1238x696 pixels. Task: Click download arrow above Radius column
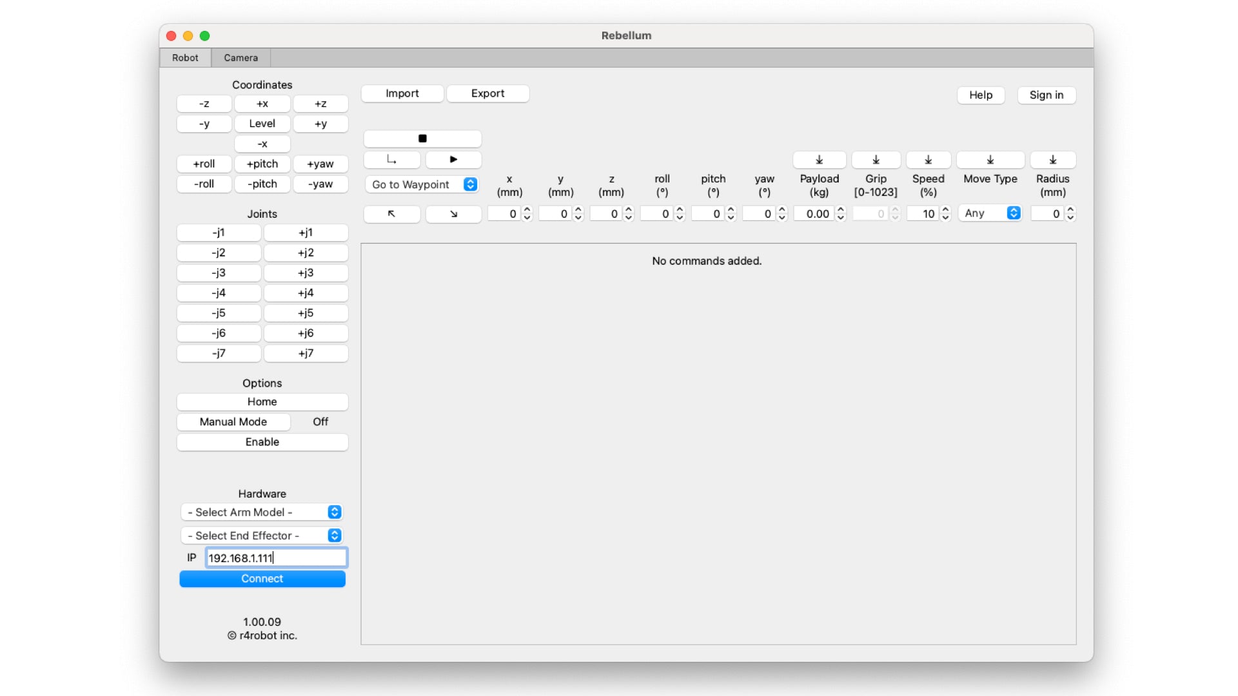[x=1052, y=160]
